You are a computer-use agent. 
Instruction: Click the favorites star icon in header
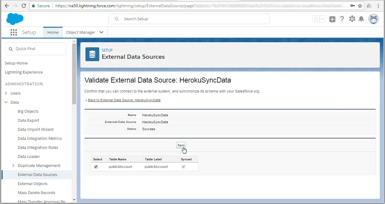click(316, 19)
